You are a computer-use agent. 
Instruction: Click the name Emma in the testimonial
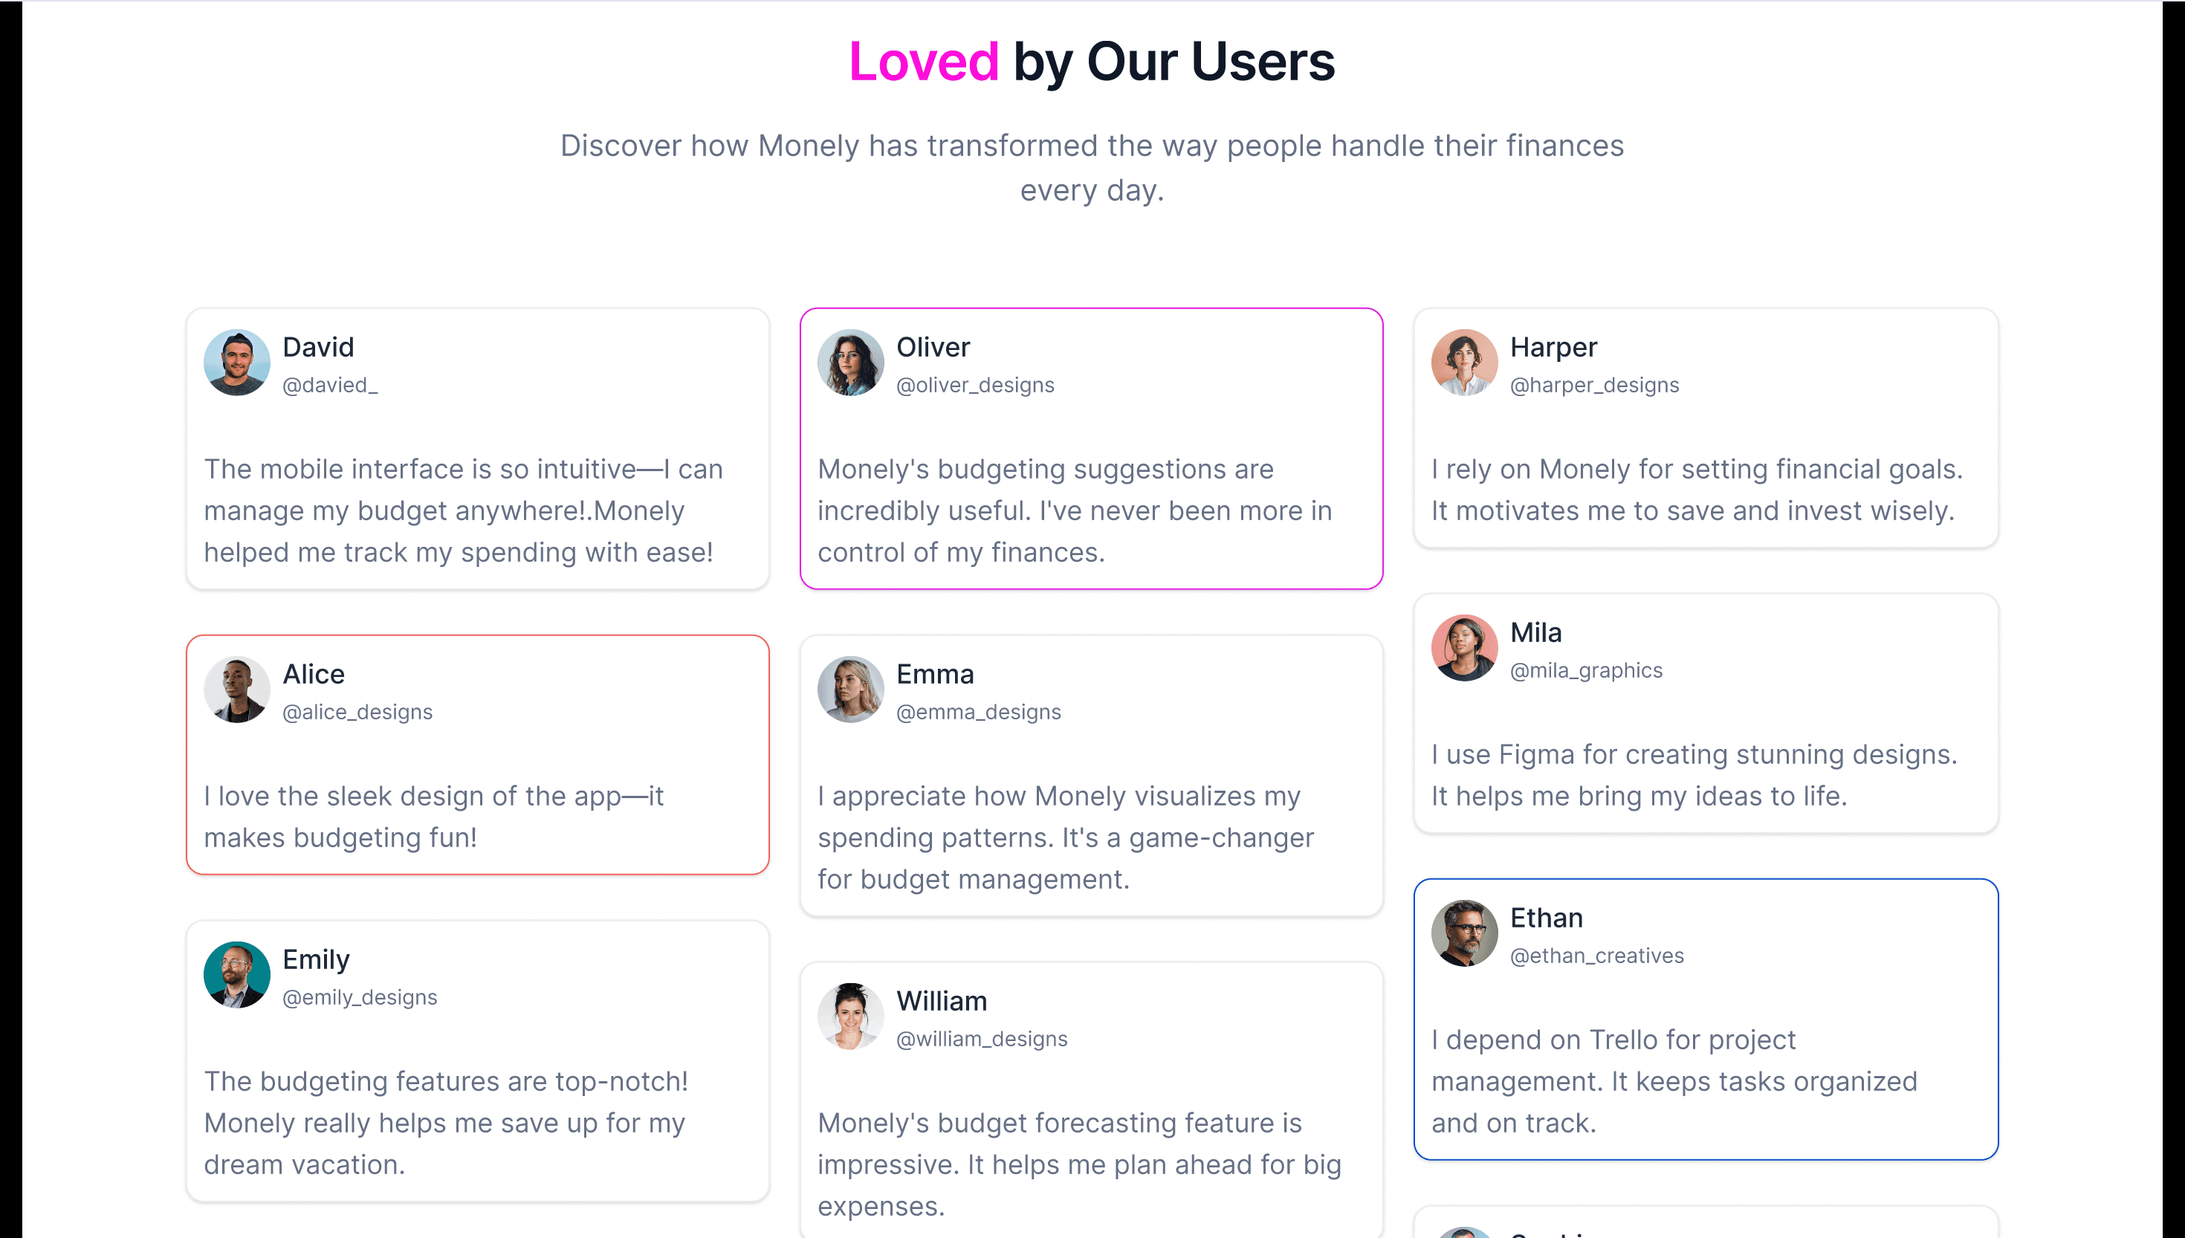[x=934, y=674]
